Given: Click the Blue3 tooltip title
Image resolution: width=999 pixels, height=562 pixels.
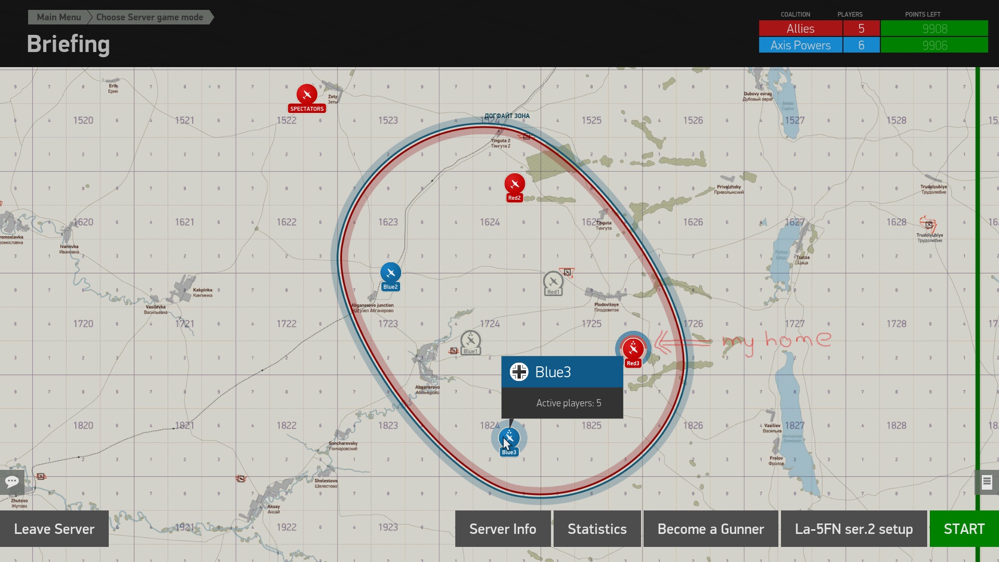Looking at the screenshot, I should (553, 372).
